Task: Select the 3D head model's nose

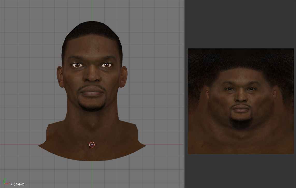Action: pyautogui.click(x=92, y=76)
